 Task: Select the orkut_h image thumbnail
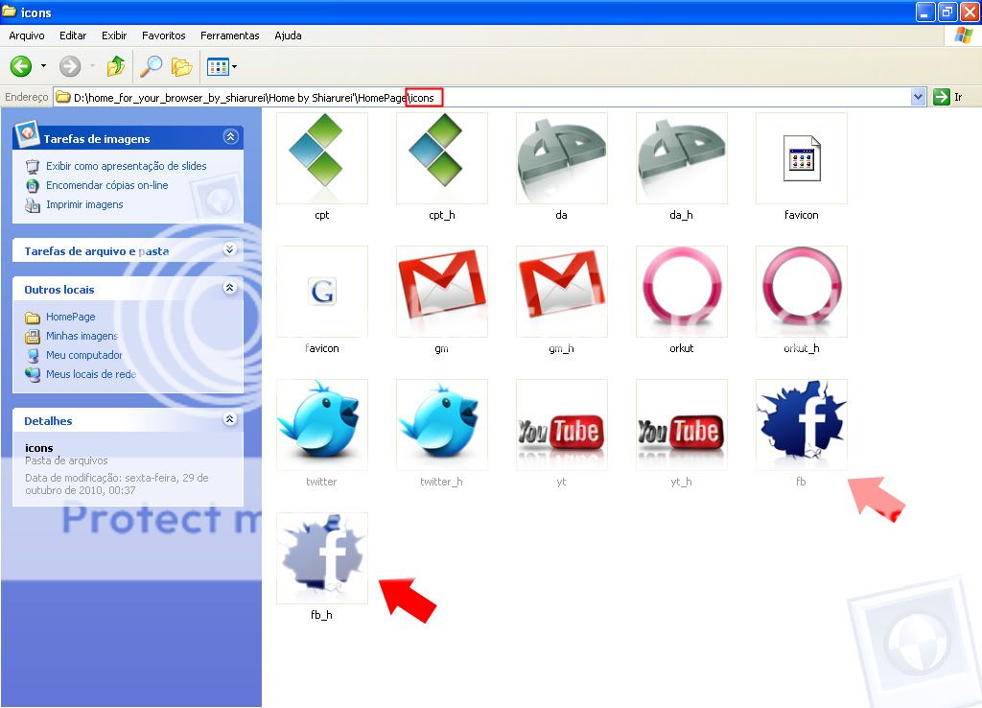pyautogui.click(x=801, y=292)
